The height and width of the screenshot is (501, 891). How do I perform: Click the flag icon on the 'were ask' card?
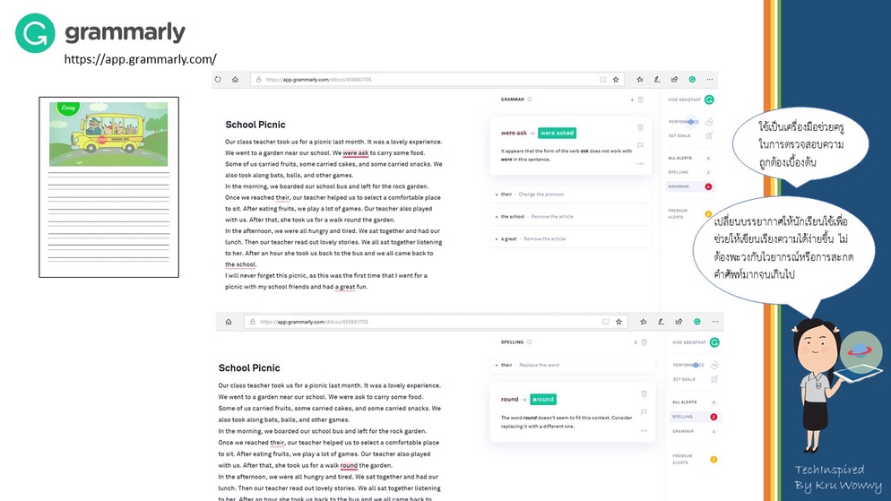640,146
